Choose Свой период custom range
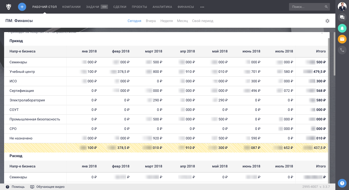This screenshot has height=190, width=349. (203, 21)
